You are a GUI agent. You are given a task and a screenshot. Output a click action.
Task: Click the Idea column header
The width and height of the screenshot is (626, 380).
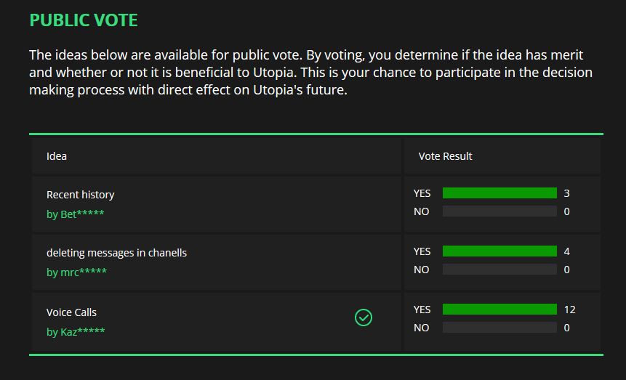[x=57, y=156]
